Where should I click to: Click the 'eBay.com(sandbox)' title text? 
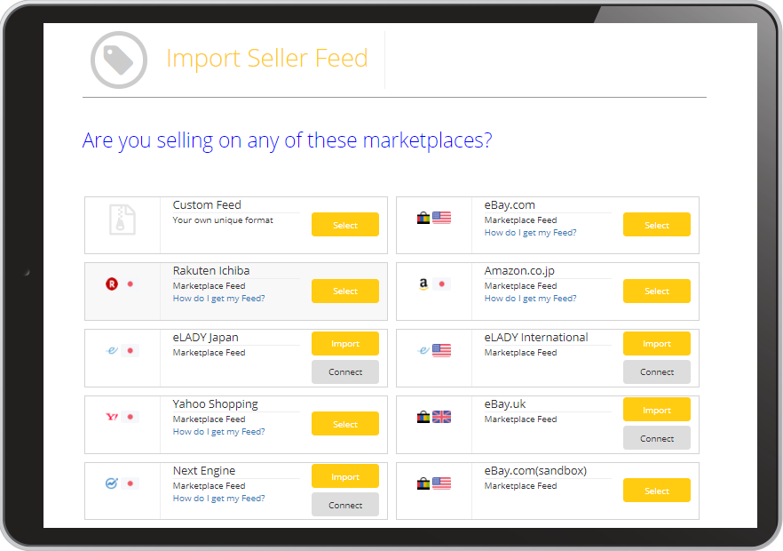point(535,470)
